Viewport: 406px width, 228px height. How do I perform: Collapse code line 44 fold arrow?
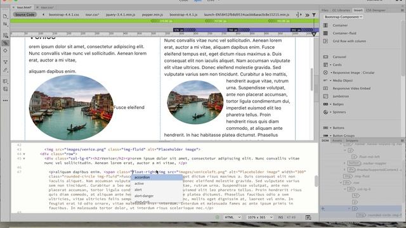coord(24,154)
